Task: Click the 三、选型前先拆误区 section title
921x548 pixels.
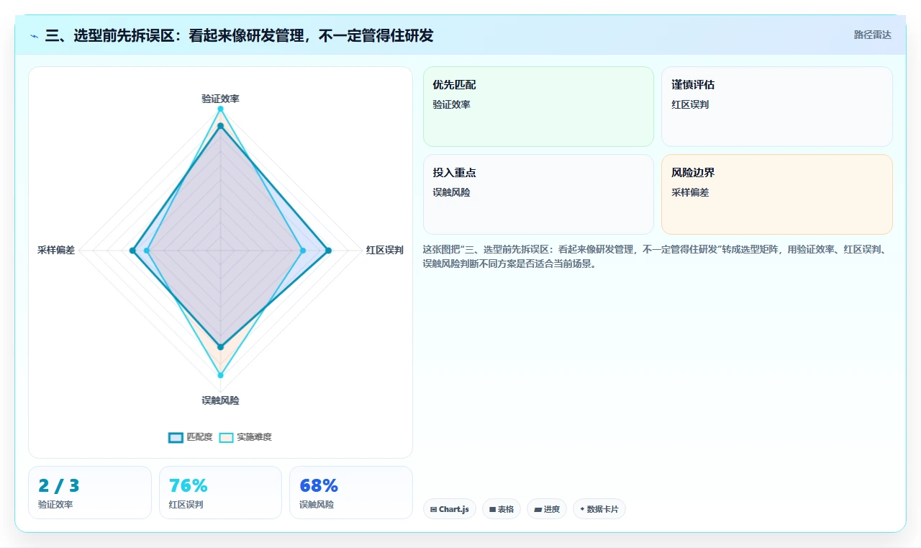Action: (239, 36)
